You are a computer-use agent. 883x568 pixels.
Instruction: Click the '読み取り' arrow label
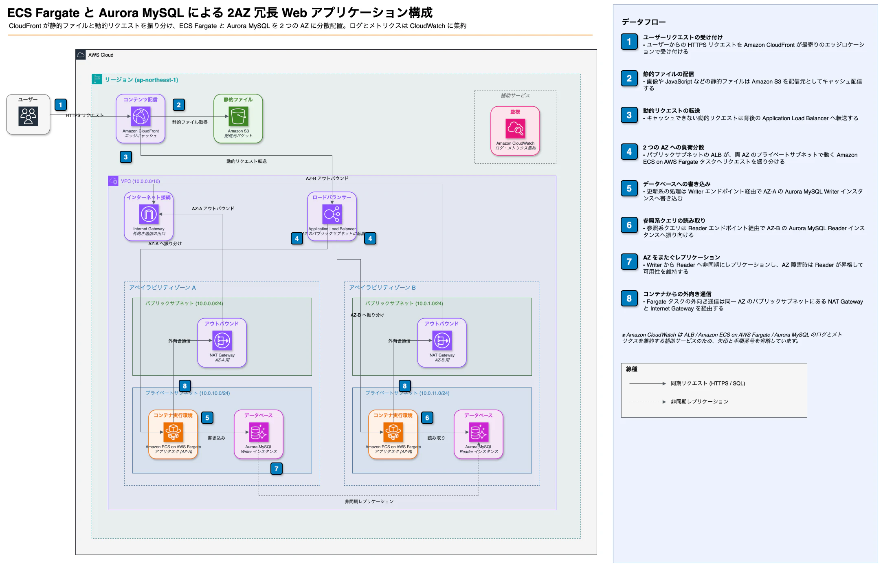[436, 438]
